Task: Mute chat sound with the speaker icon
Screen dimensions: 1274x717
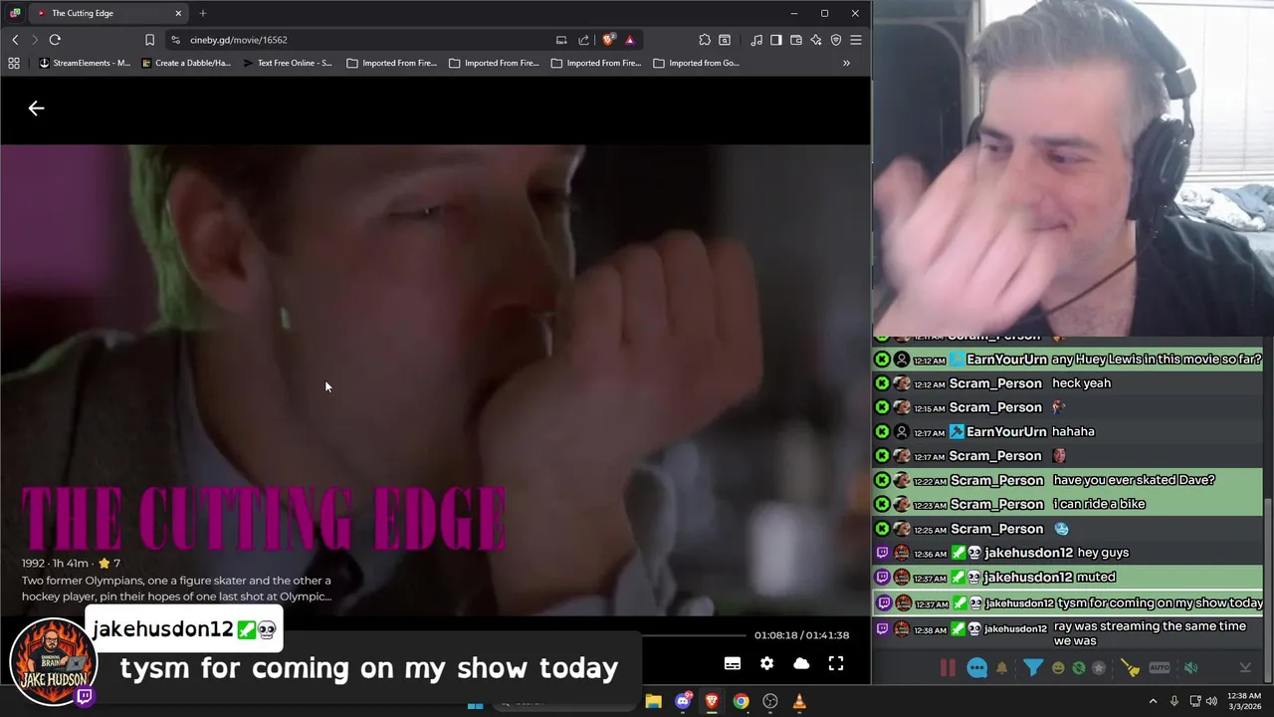Action: (1190, 668)
